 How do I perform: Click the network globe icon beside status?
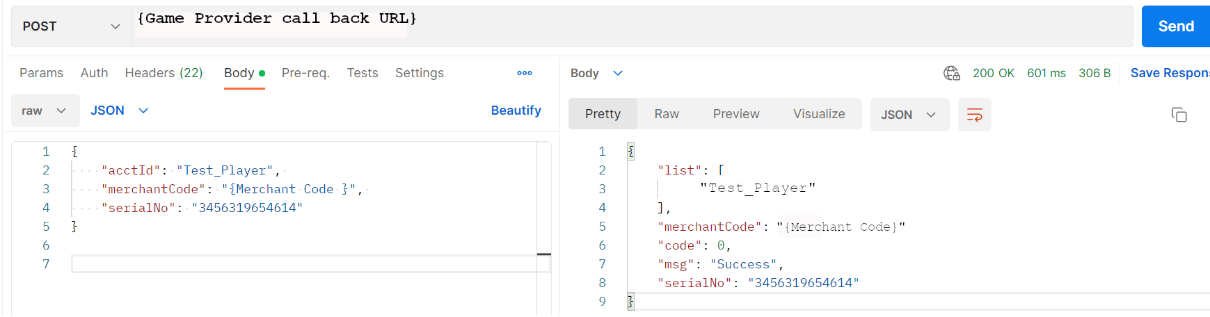(951, 73)
